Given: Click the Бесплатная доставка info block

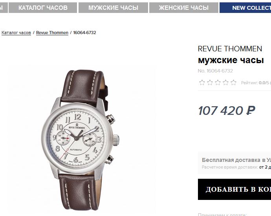Looking at the screenshot, I should point(234,163).
